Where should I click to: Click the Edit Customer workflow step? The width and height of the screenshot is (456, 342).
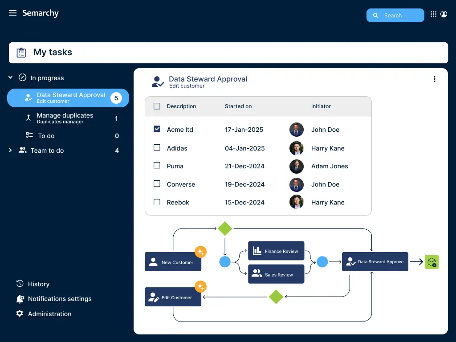point(173,297)
